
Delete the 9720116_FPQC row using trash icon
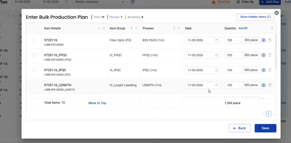pos(270,55)
